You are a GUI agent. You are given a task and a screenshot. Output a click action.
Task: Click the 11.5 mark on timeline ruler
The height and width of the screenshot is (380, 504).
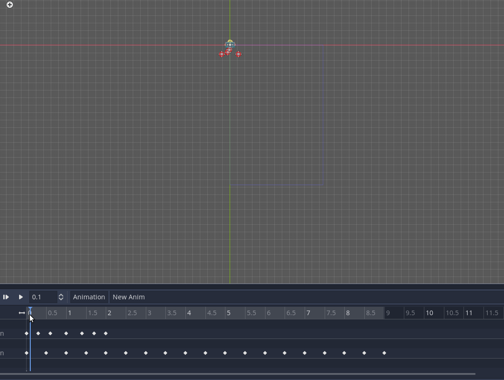[x=492, y=313]
